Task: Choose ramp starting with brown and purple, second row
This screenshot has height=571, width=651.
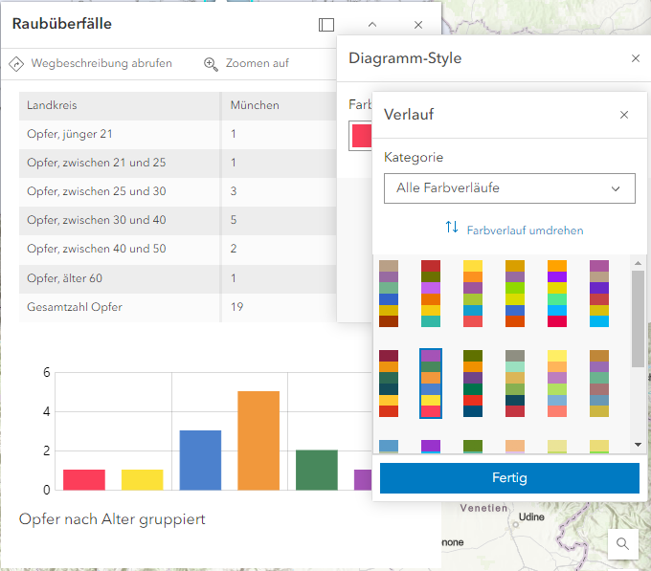Action: 599,384
